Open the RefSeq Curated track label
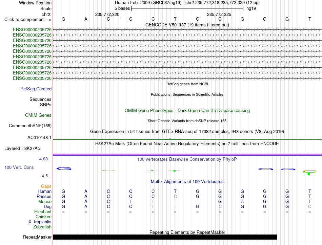The image size is (322, 245). tap(36, 89)
